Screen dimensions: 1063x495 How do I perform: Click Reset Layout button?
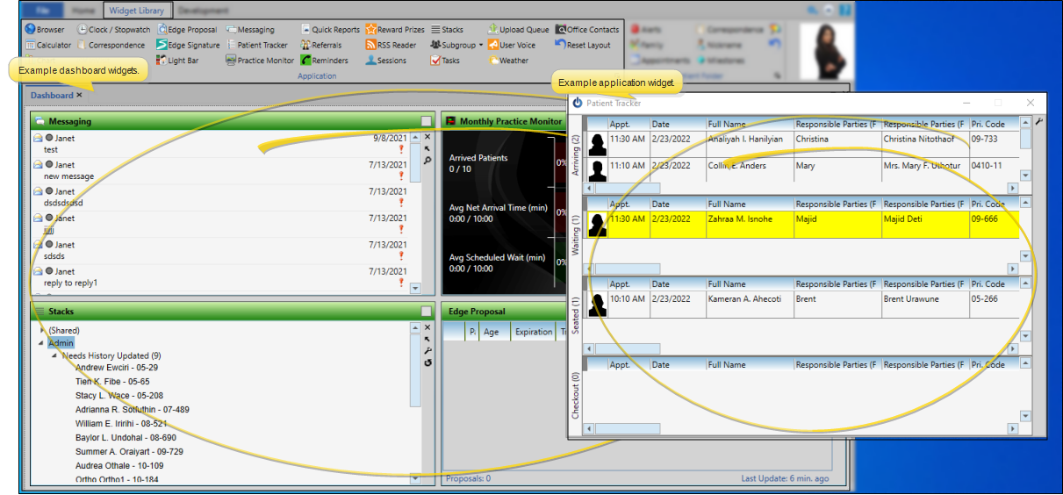pos(582,45)
